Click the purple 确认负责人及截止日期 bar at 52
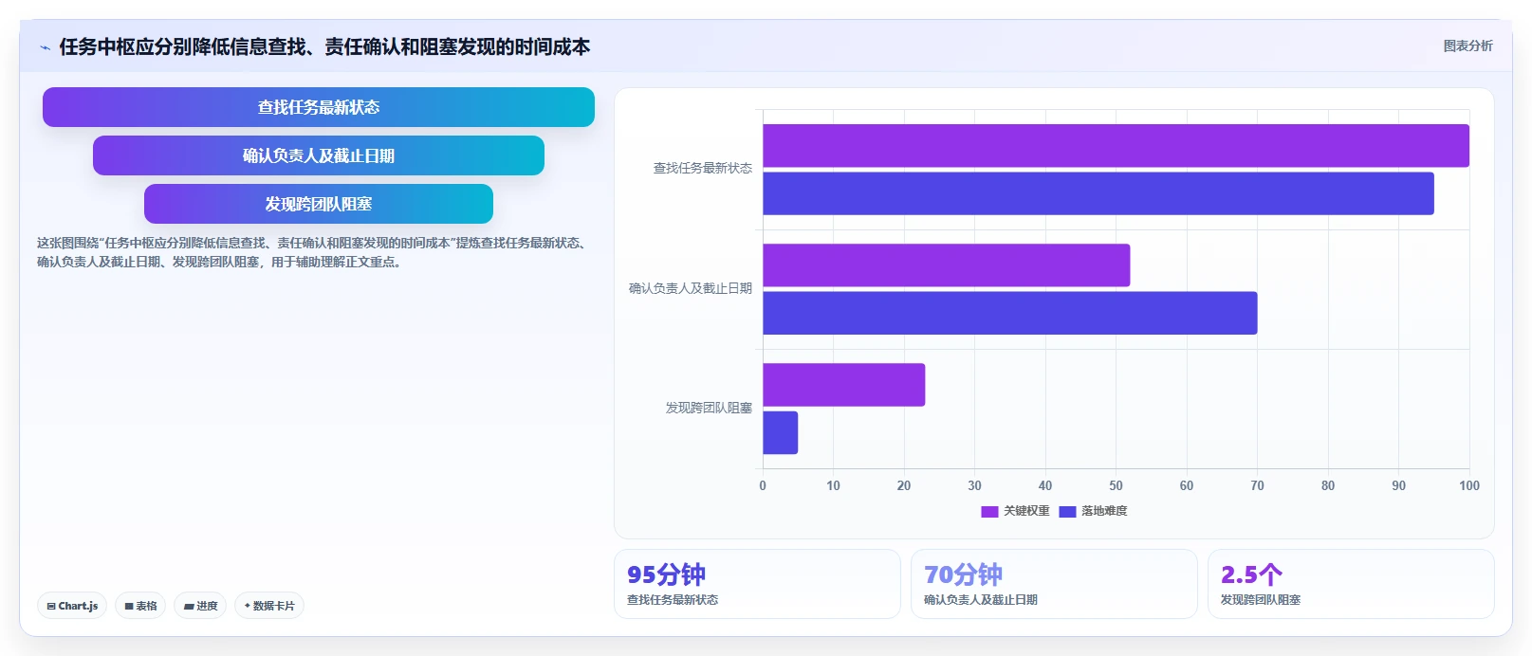The width and height of the screenshot is (1532, 656). click(x=947, y=265)
